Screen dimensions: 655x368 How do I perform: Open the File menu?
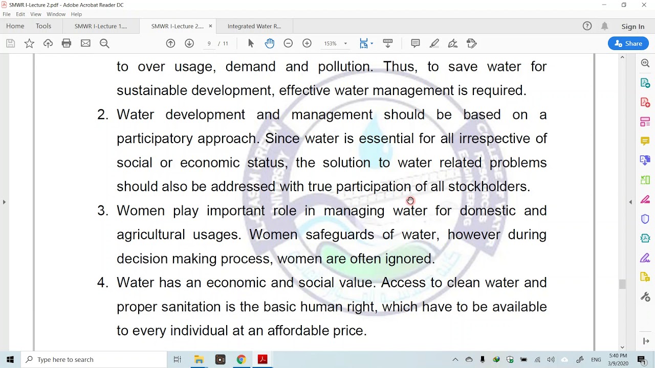[x=7, y=14]
